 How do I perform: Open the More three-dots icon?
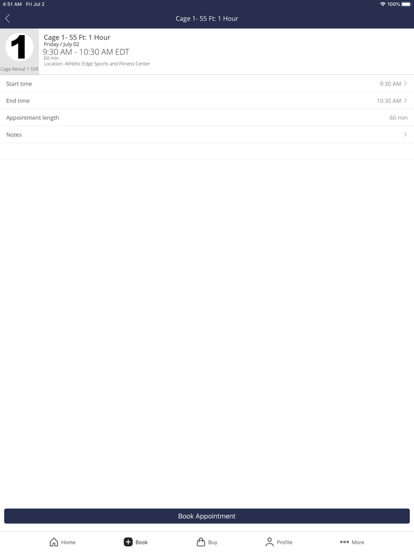click(x=345, y=542)
